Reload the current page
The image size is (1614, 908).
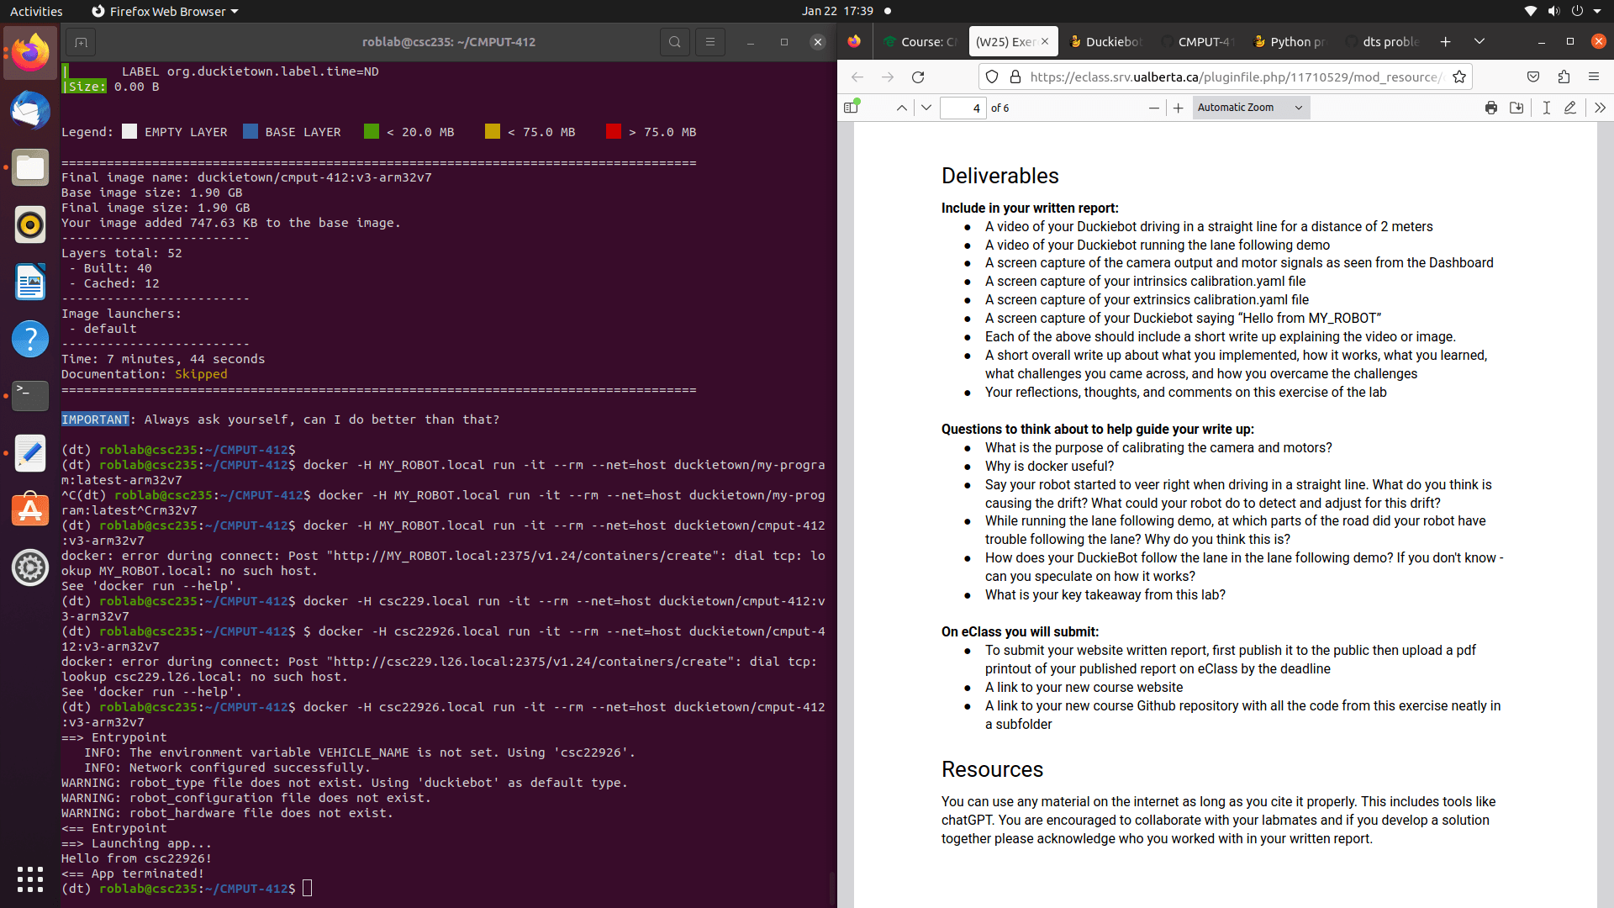pos(918,77)
